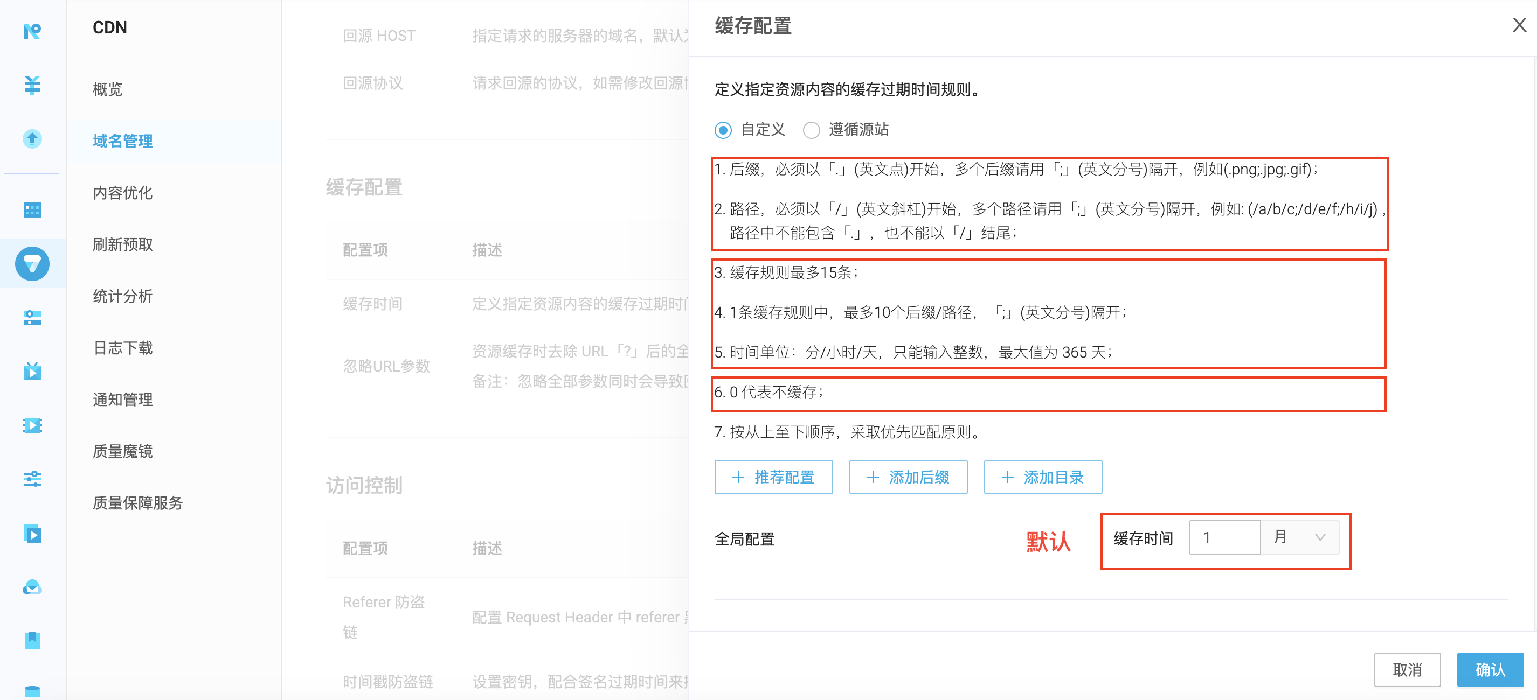Open the 月 time unit dropdown
The image size is (1537, 700).
tap(1300, 537)
